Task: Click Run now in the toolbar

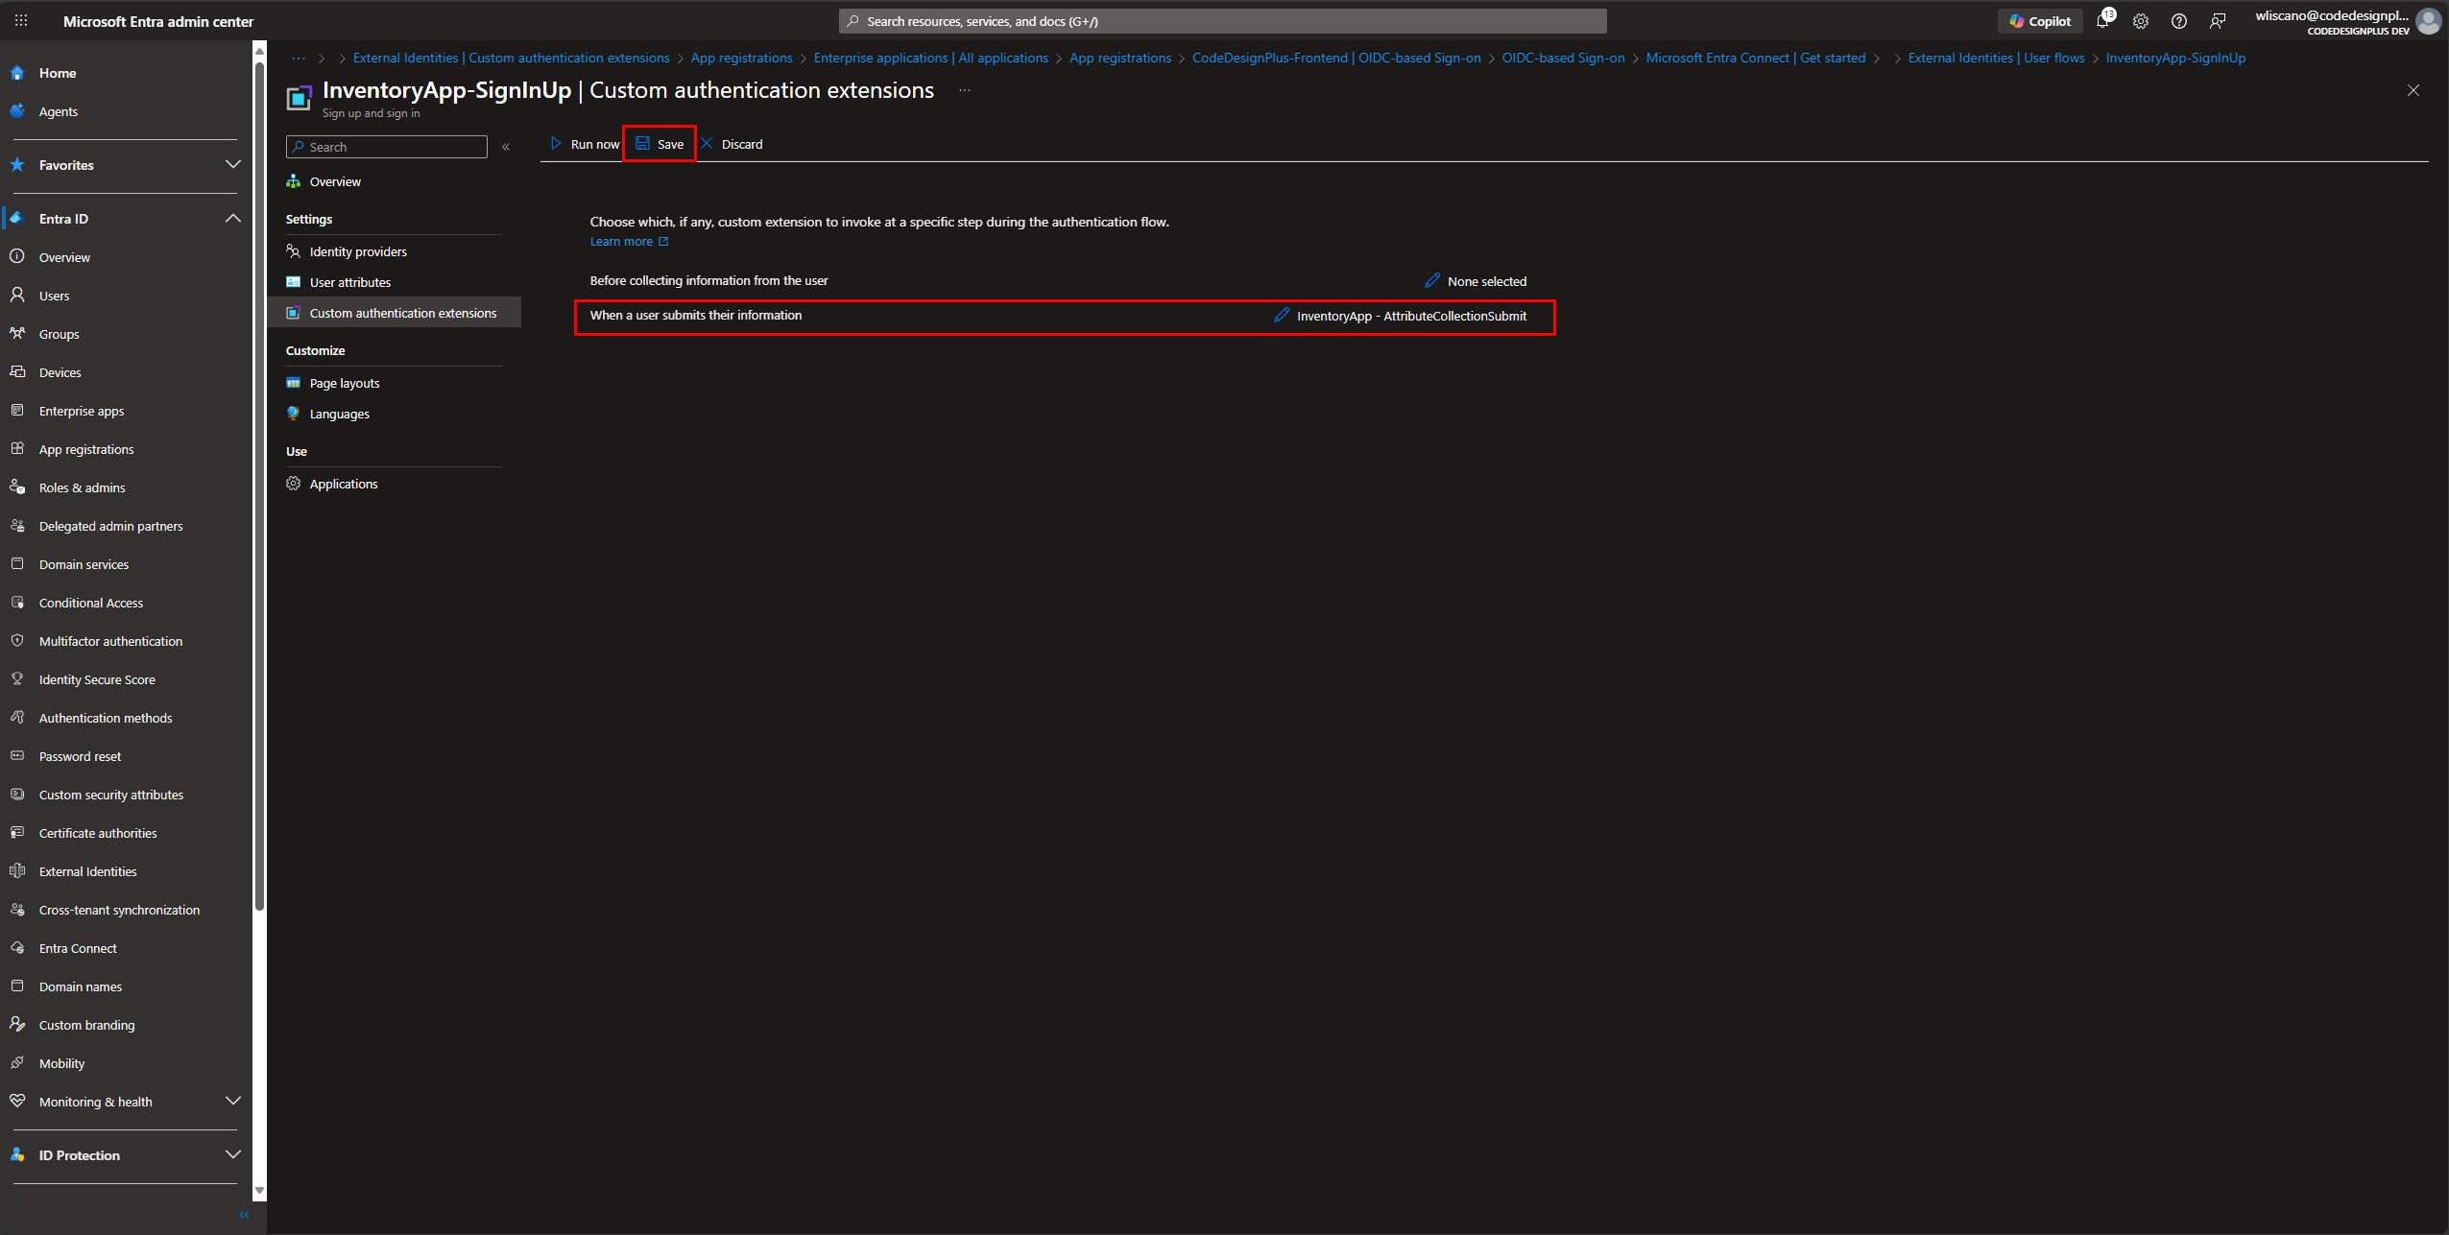Action: [x=585, y=144]
